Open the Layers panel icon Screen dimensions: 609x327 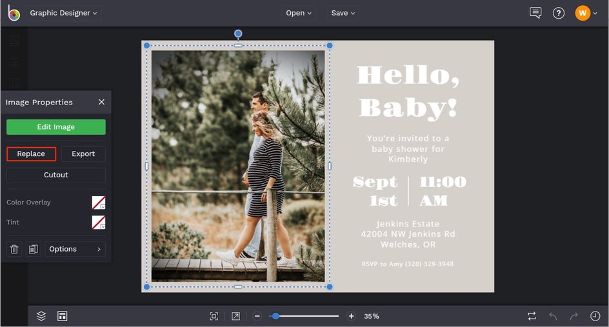point(41,316)
